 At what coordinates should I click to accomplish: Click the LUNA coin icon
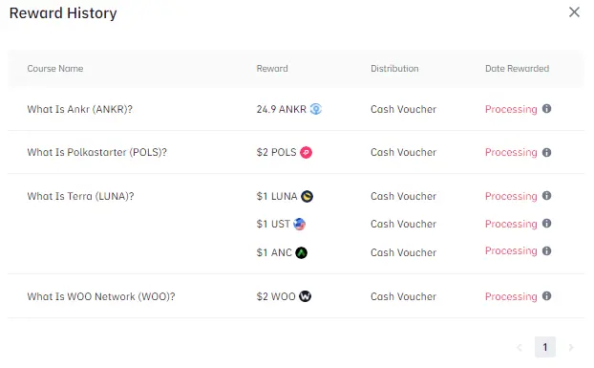click(307, 196)
